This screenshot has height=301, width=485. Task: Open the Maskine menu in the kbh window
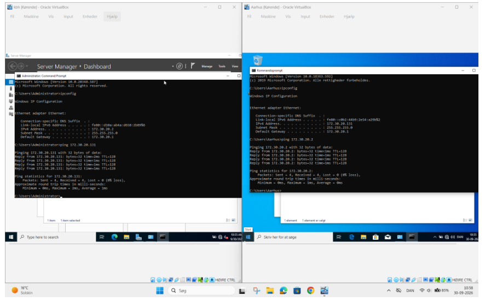tap(31, 17)
